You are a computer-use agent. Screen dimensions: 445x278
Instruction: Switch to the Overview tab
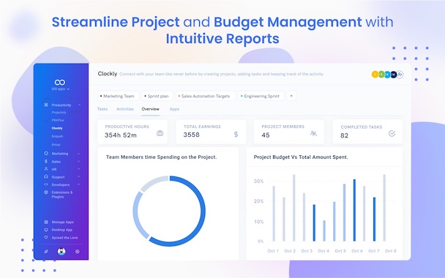tap(151, 109)
